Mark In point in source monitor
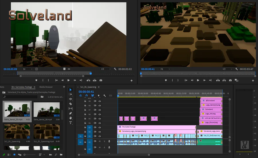This screenshot has width=258, height=158. [43, 80]
